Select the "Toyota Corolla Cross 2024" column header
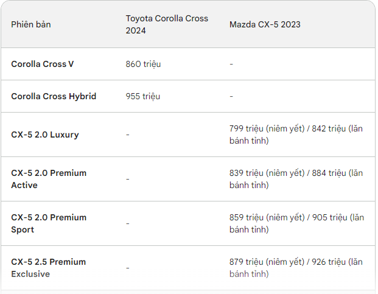The height and width of the screenshot is (294, 378). coord(167,24)
